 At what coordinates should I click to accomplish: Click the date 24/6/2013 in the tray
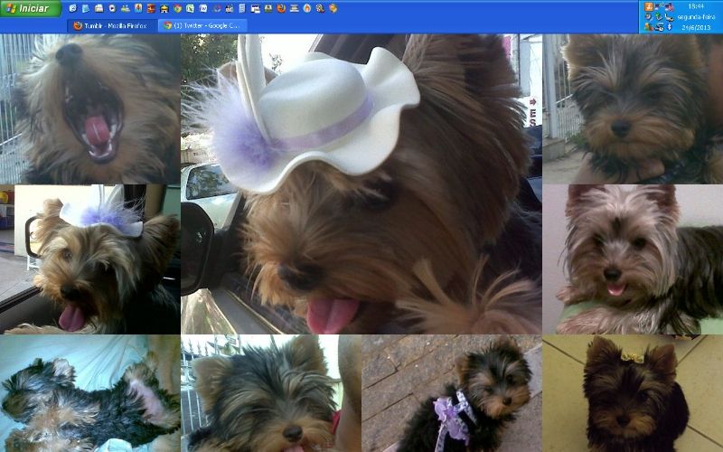(696, 27)
